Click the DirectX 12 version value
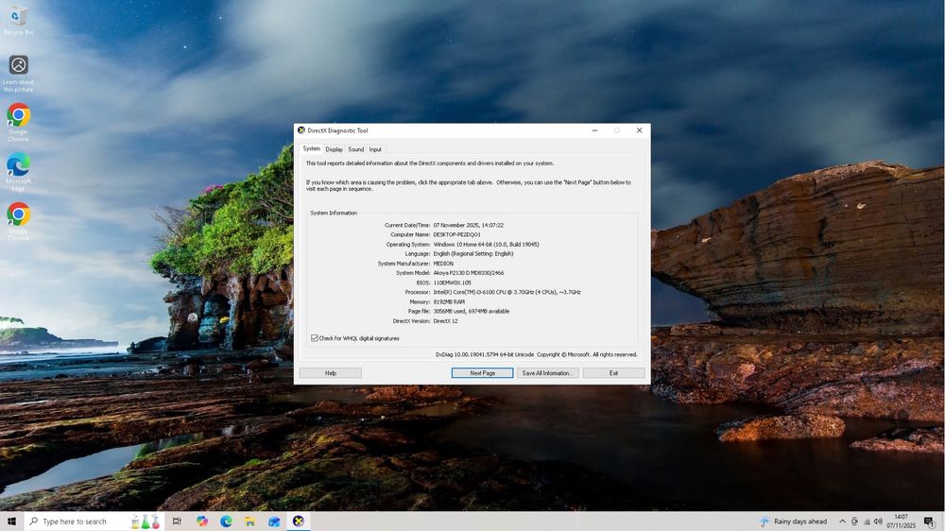The image size is (945, 531). pos(445,321)
